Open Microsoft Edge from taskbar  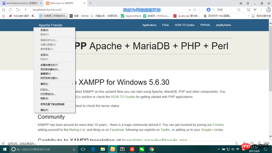[93, 149]
